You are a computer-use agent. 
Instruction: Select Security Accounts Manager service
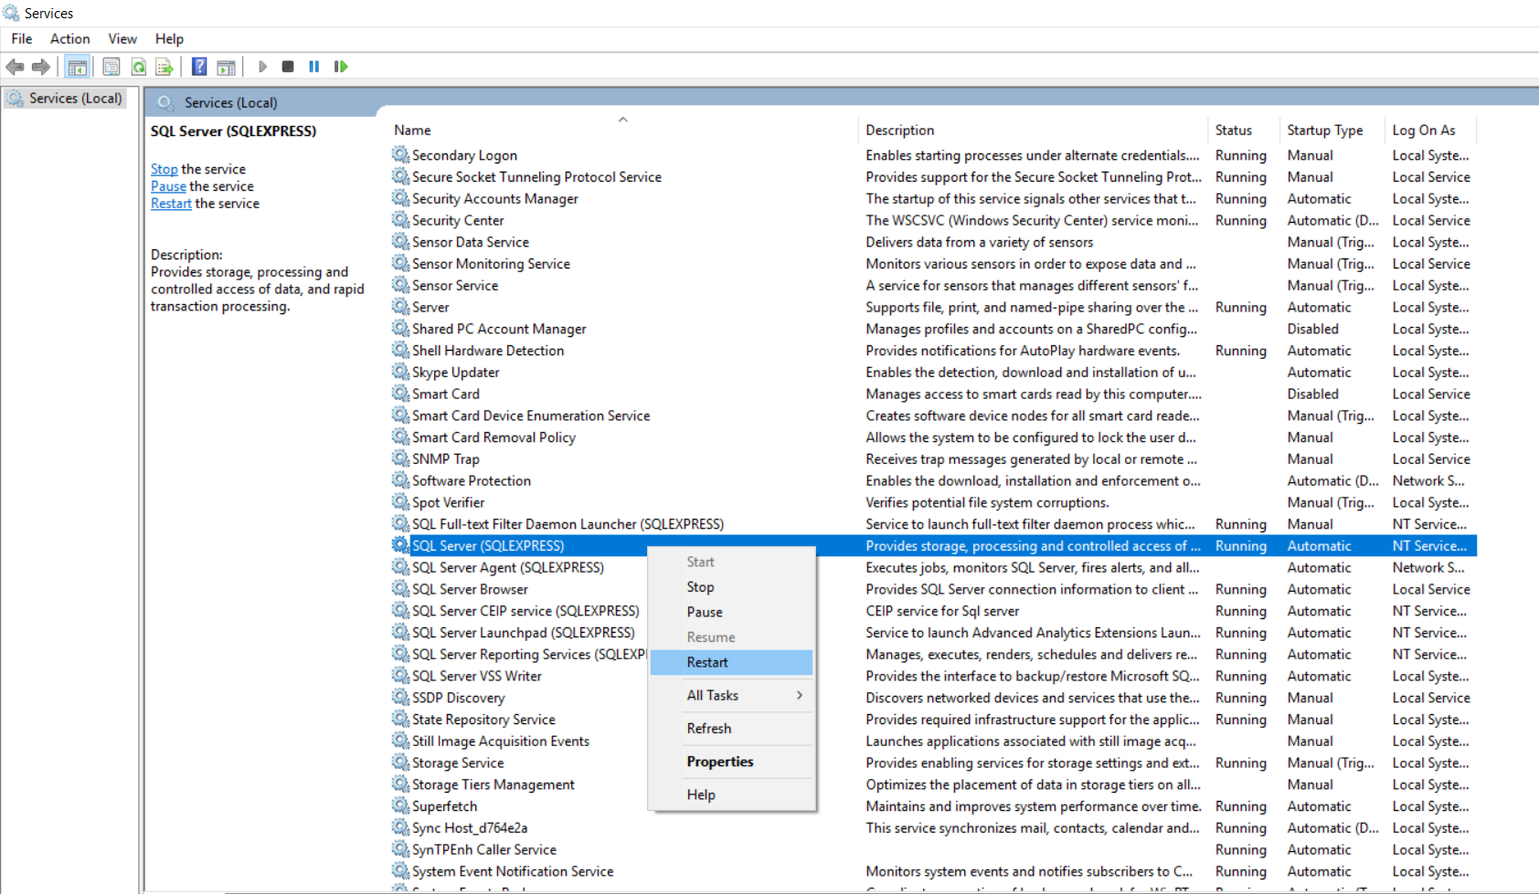[933, 198]
